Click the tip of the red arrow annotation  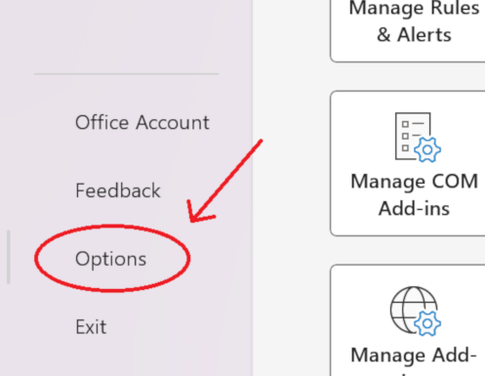[191, 222]
